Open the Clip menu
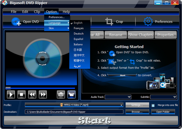Screen dimensions: 182x129 (37, 12)
